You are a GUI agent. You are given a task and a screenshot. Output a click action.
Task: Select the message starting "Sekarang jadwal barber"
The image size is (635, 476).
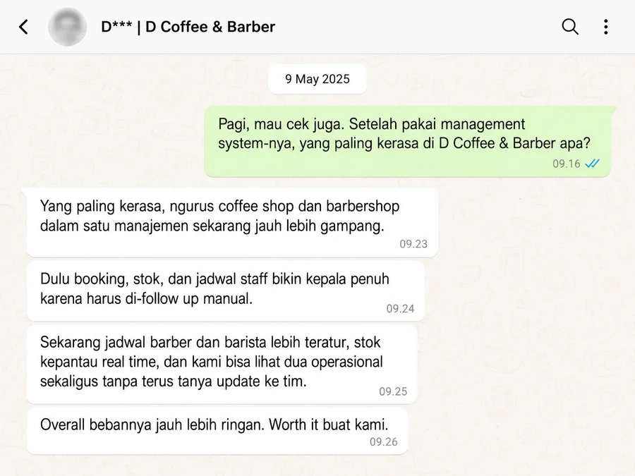222,365
